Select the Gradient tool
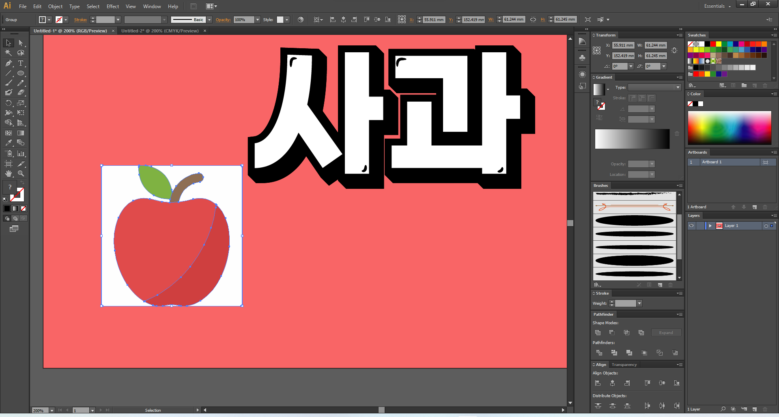The width and height of the screenshot is (779, 417). pyautogui.click(x=21, y=133)
